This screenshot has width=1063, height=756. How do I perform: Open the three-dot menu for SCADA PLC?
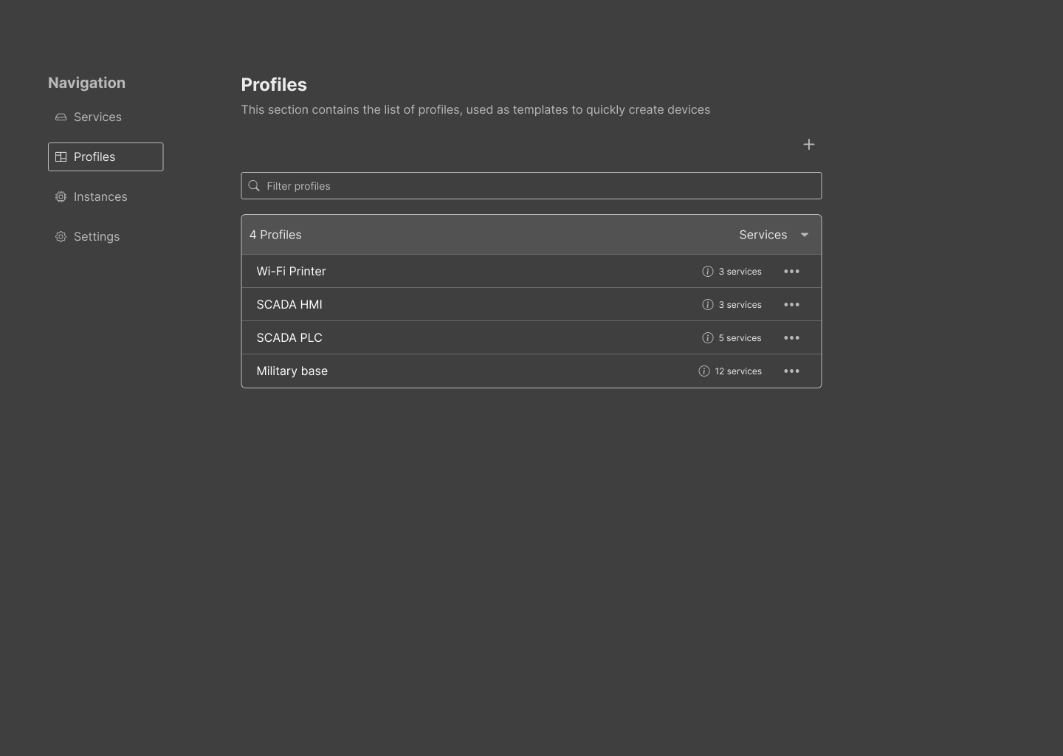(791, 338)
